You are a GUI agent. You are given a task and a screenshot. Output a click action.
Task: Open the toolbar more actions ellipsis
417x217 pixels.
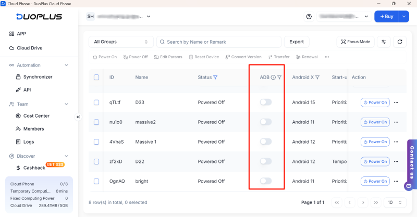point(327,57)
